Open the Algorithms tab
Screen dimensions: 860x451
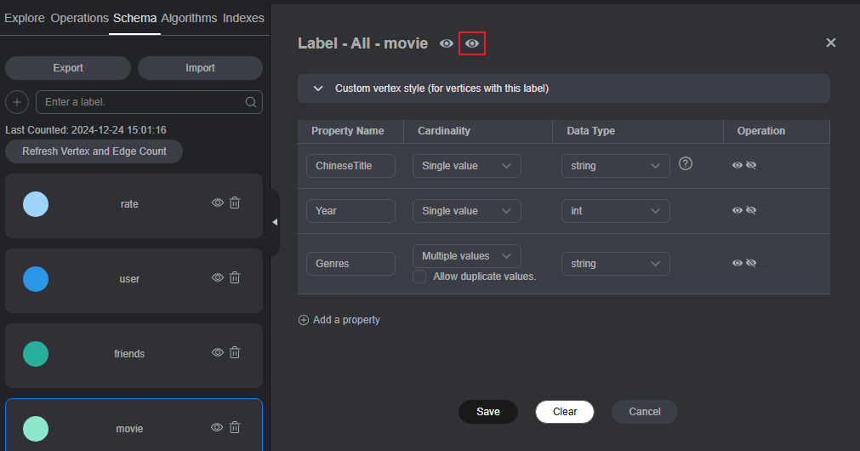pyautogui.click(x=189, y=18)
